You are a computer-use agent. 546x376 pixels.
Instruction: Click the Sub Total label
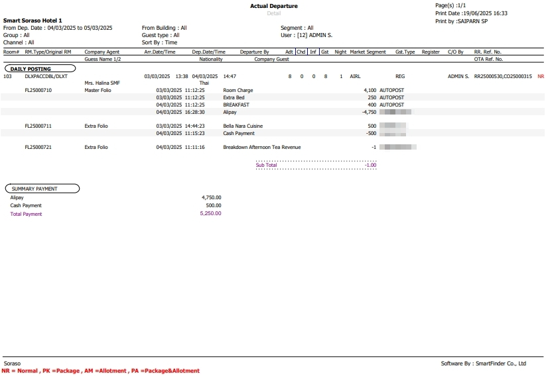point(266,165)
